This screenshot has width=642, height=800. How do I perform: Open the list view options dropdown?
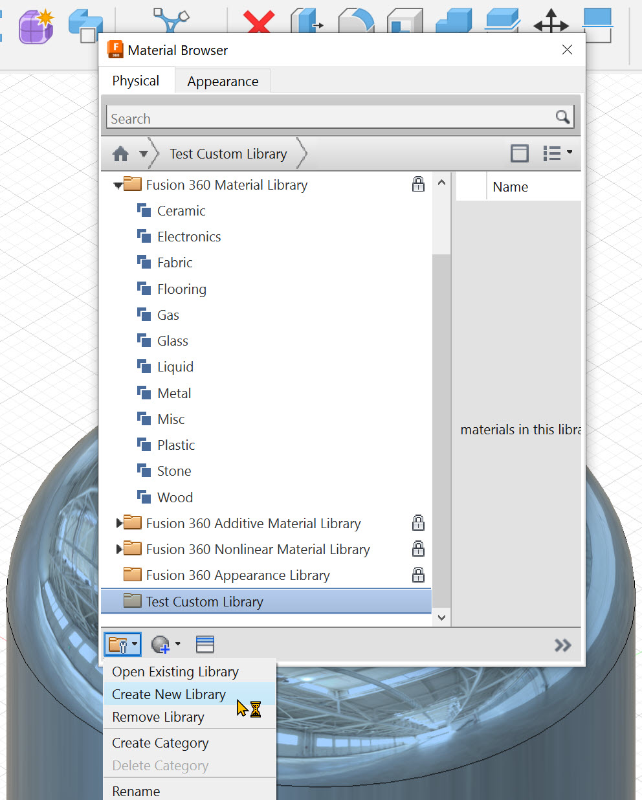point(556,153)
